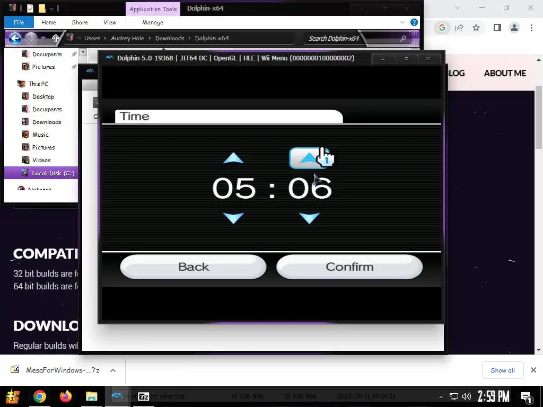Go back in File Explorer
Image resolution: width=543 pixels, height=407 pixels.
point(15,38)
